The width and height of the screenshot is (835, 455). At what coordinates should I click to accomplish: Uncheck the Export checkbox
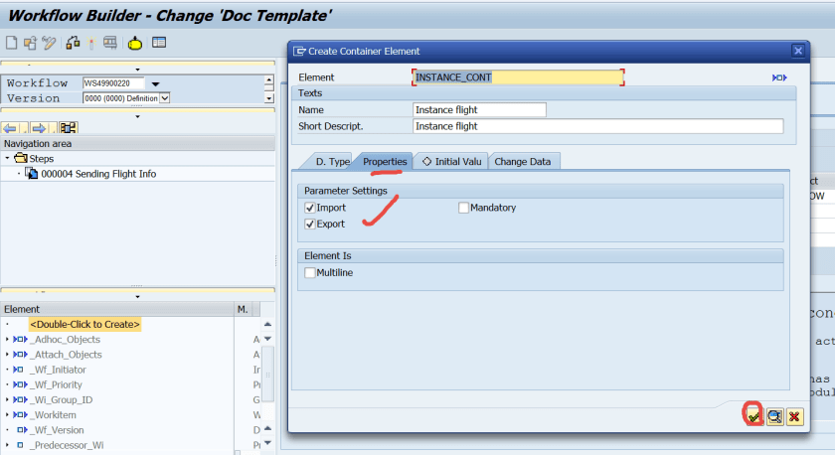(x=310, y=225)
